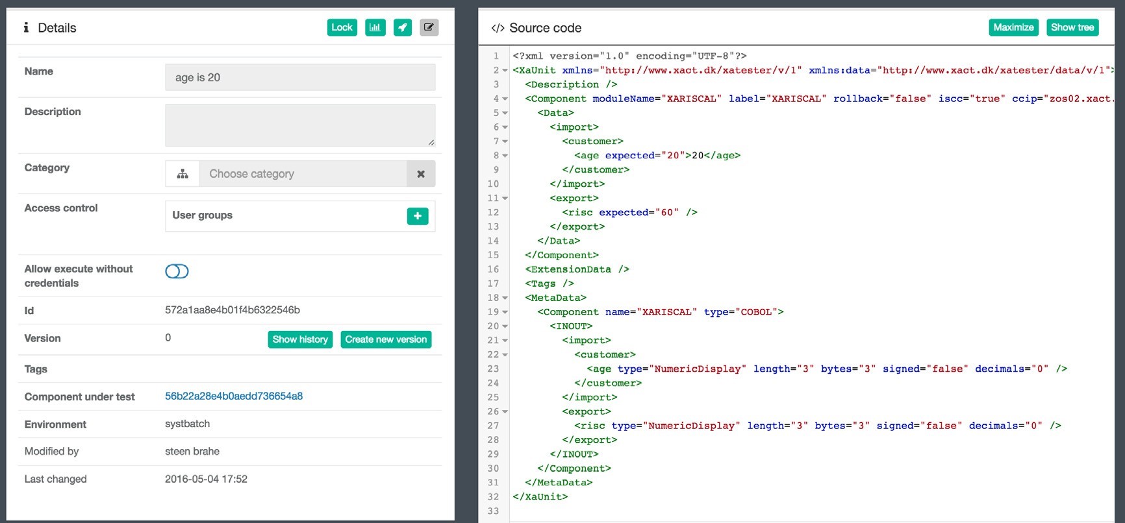This screenshot has height=523, width=1125.
Task: Click the risc expected="60" code line
Action: [x=629, y=212]
